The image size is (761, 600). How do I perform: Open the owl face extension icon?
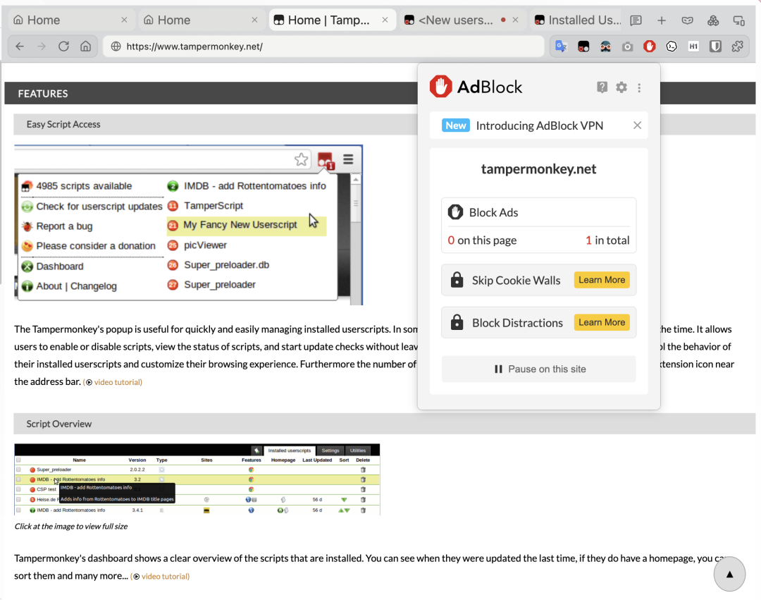(605, 46)
